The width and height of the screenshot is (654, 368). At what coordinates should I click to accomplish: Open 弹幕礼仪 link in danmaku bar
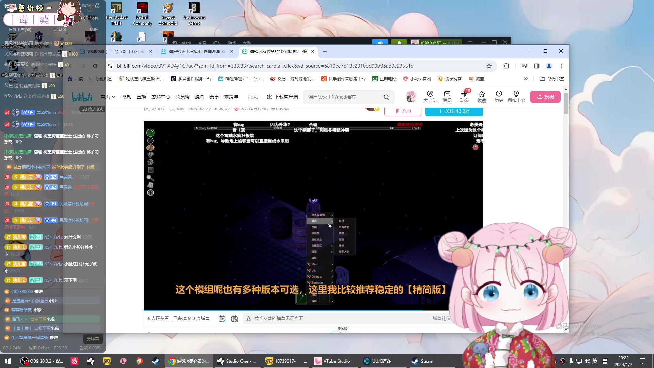pyautogui.click(x=441, y=318)
